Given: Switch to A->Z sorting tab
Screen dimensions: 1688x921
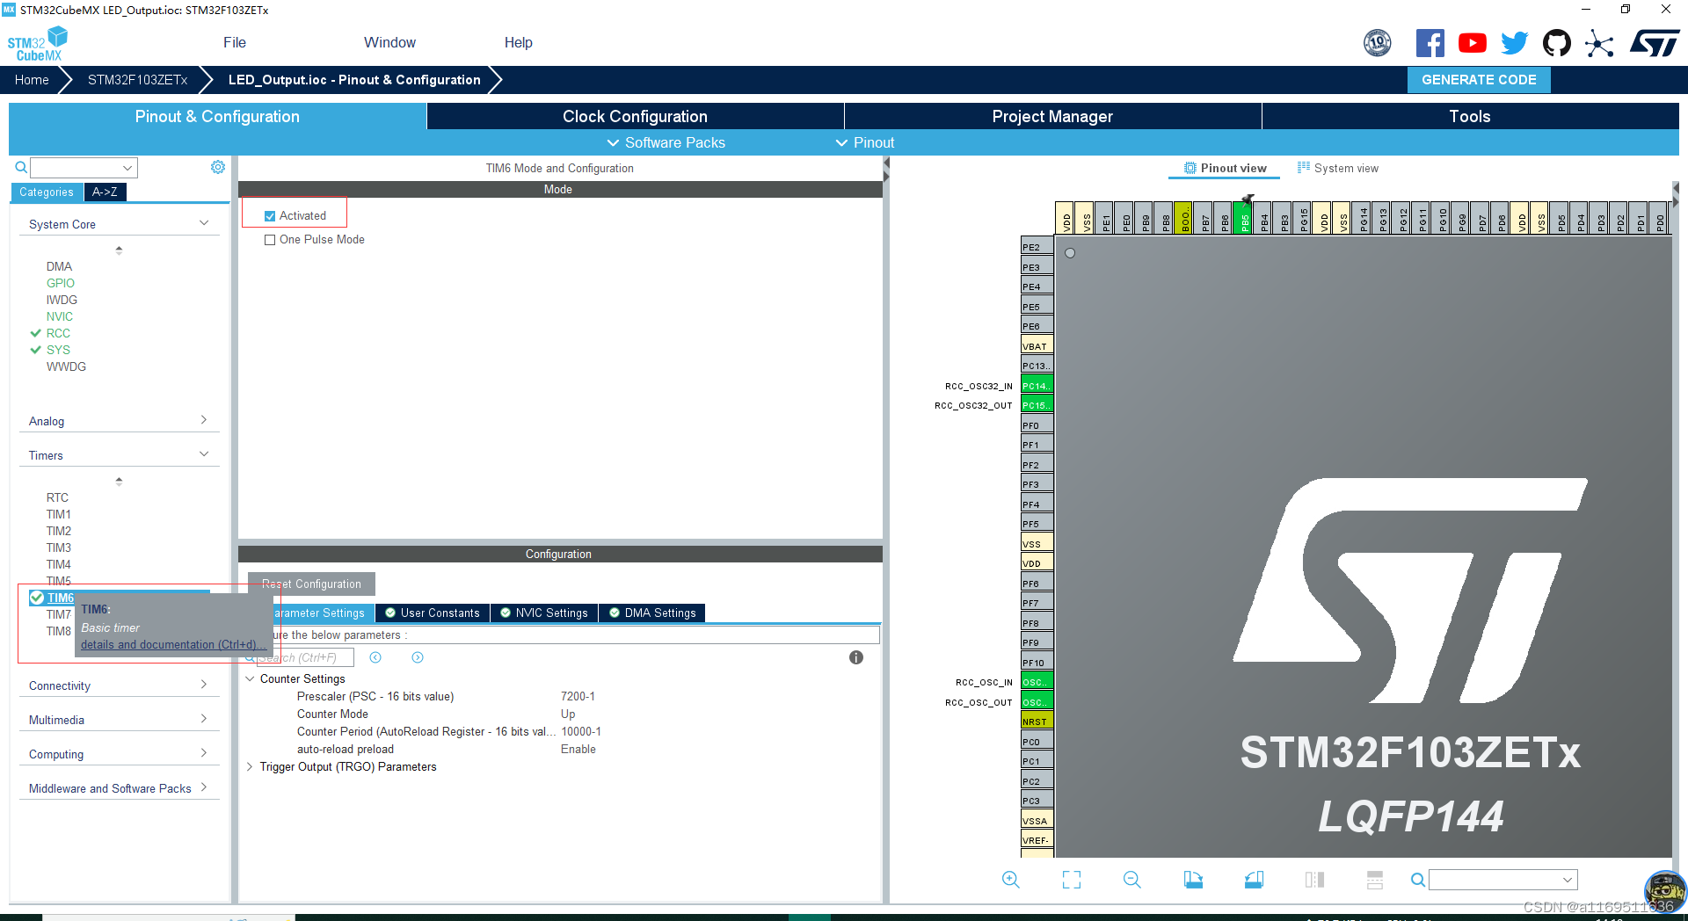Looking at the screenshot, I should 105,192.
